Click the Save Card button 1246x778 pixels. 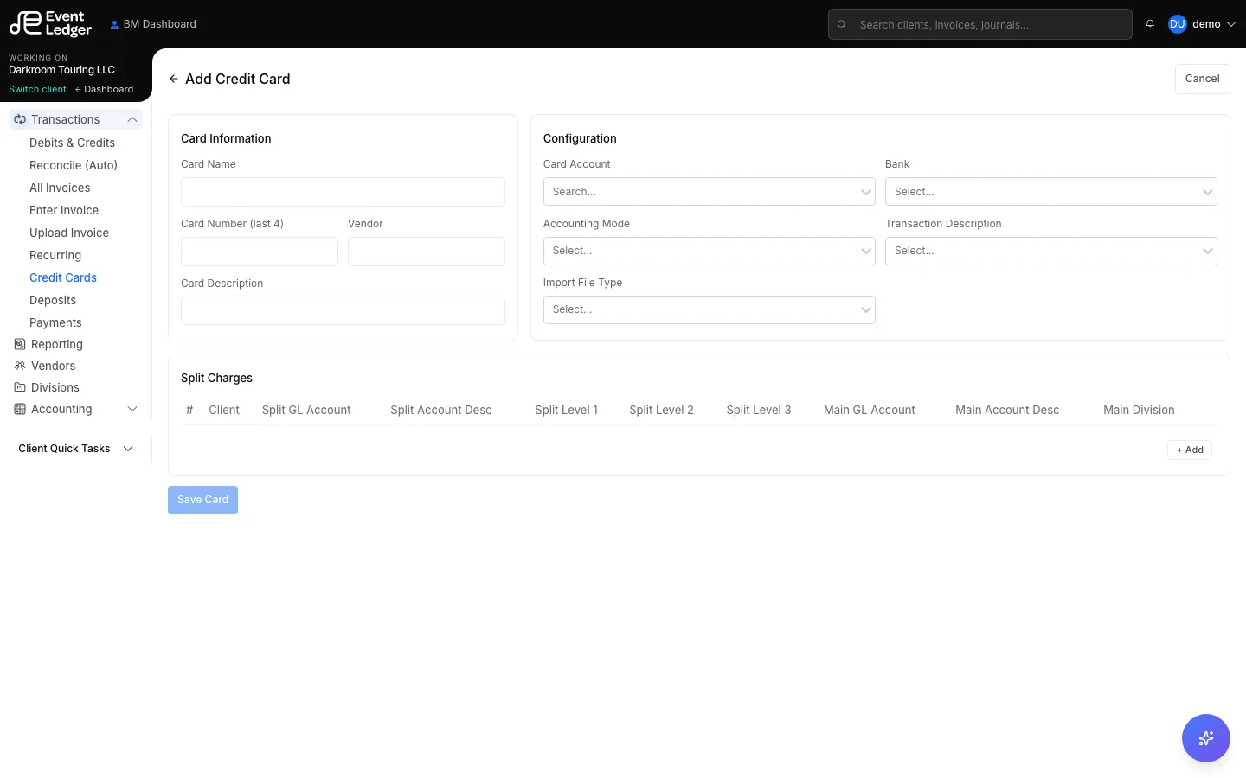click(x=202, y=500)
